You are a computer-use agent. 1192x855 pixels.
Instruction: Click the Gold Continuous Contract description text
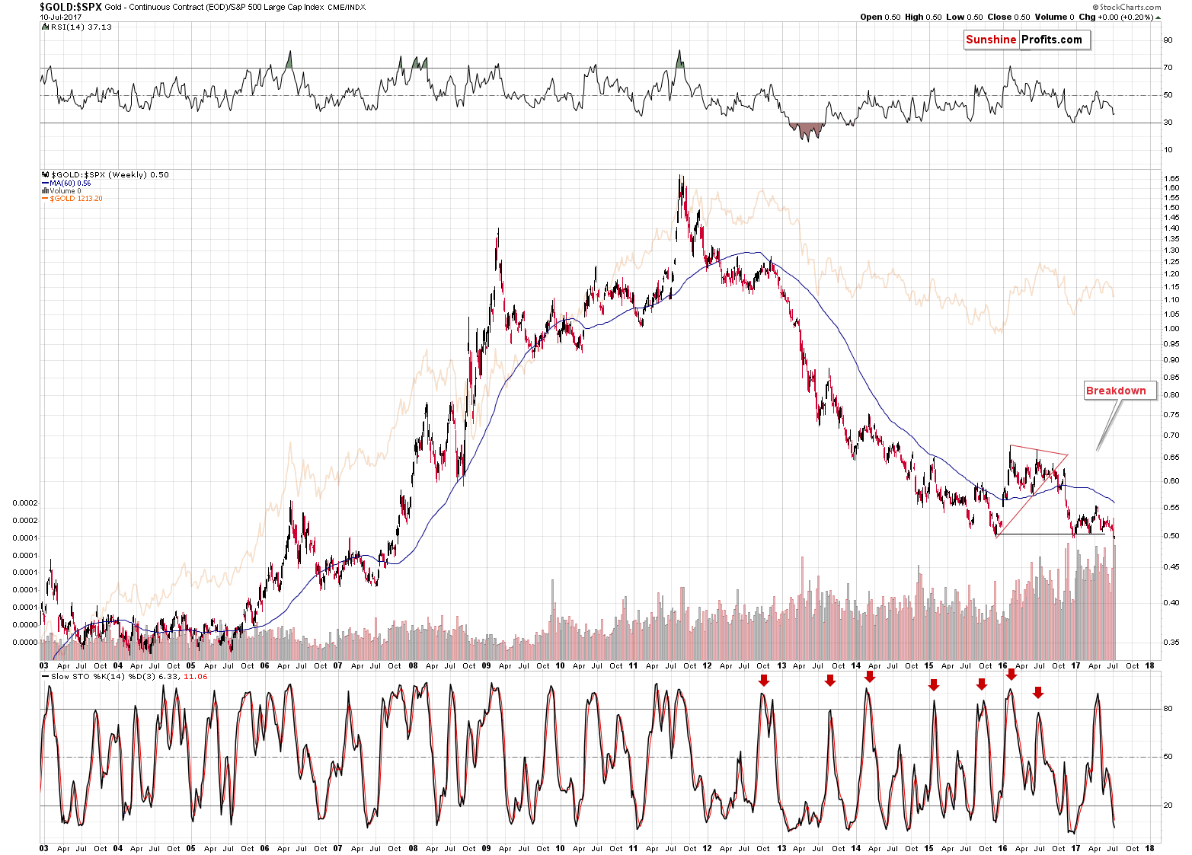(215, 7)
